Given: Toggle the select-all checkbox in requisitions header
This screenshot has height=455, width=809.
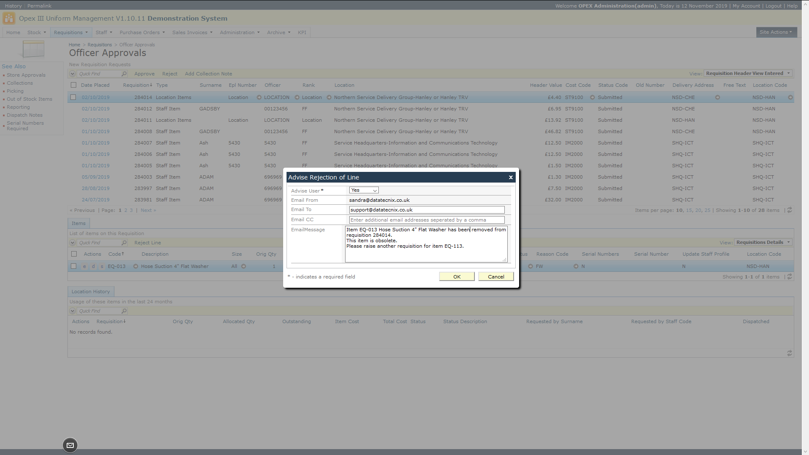Looking at the screenshot, I should [x=74, y=85].
